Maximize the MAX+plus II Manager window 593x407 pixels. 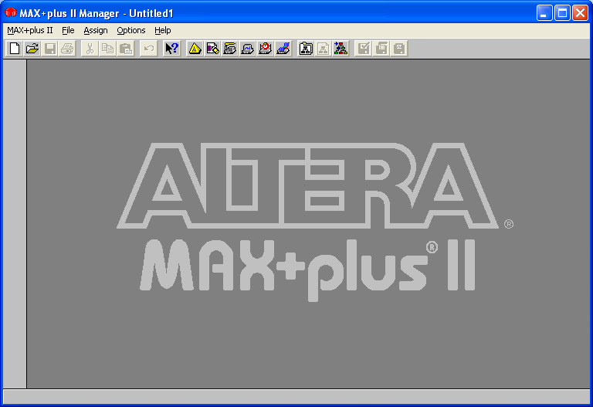[562, 13]
